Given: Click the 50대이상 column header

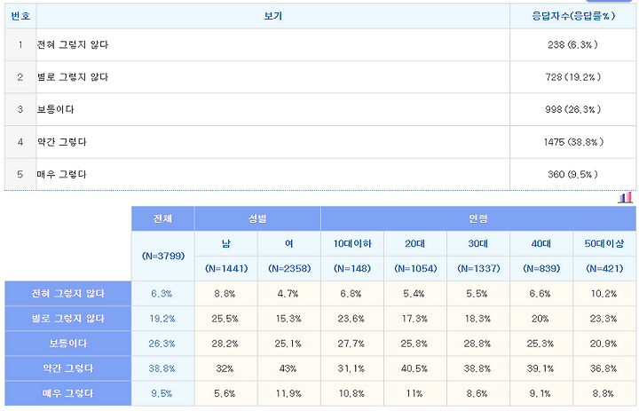Looking at the screenshot, I should coord(604,243).
